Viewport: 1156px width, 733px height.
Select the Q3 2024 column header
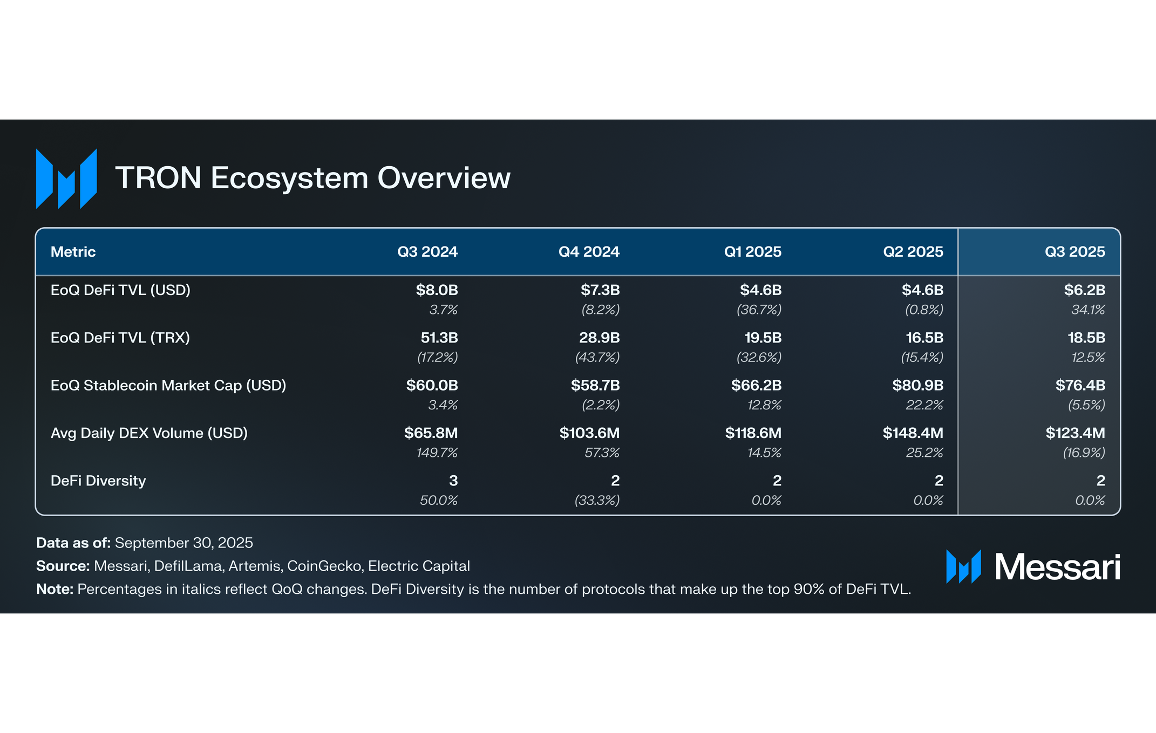click(x=427, y=252)
